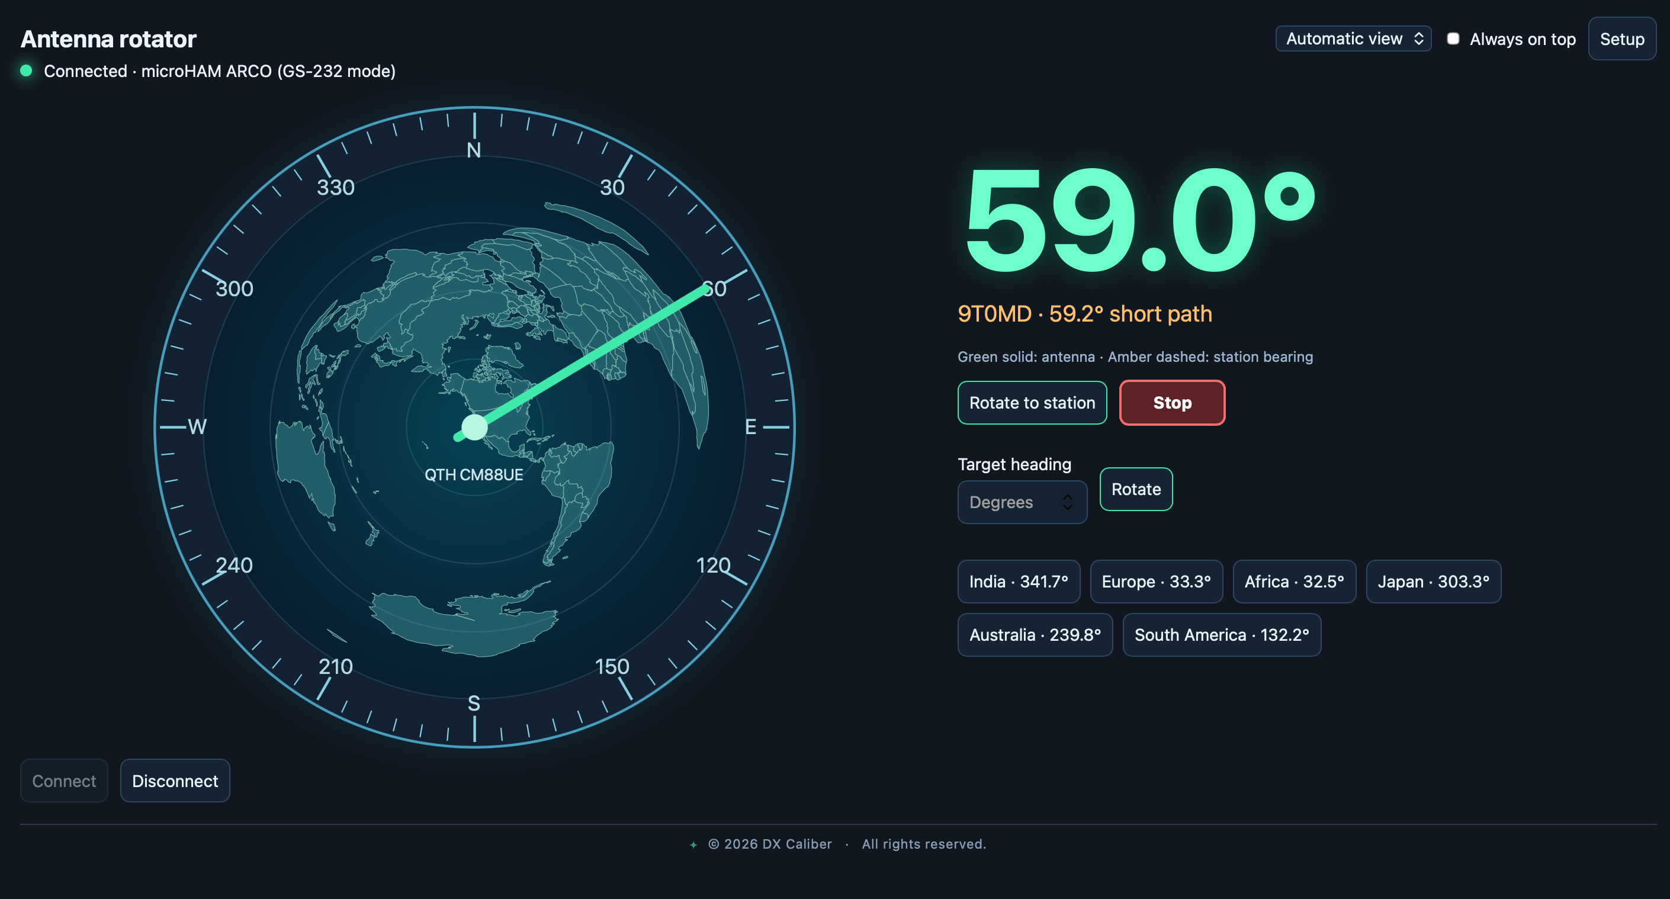Click the Degrees field stepper arrows
The image size is (1670, 899).
pyautogui.click(x=1067, y=502)
